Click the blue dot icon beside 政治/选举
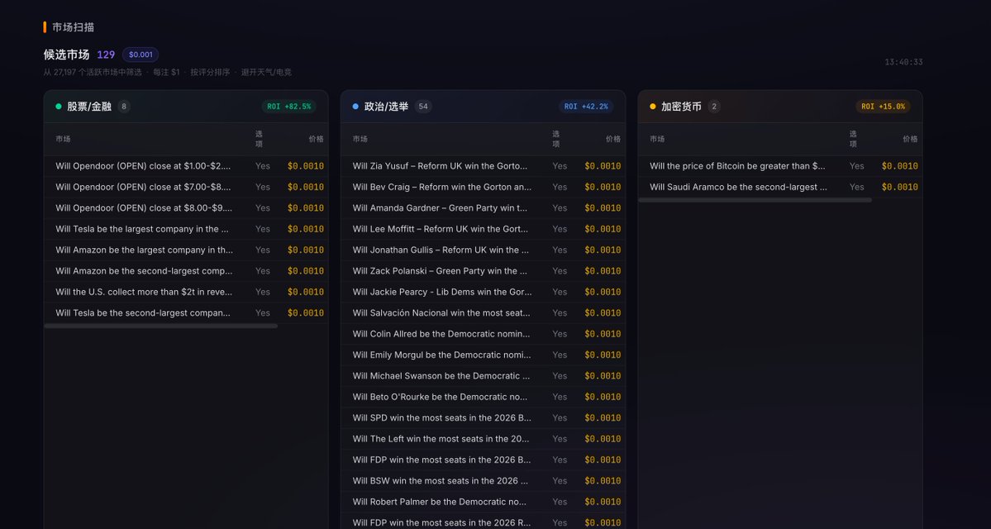This screenshot has height=529, width=991. pos(355,106)
